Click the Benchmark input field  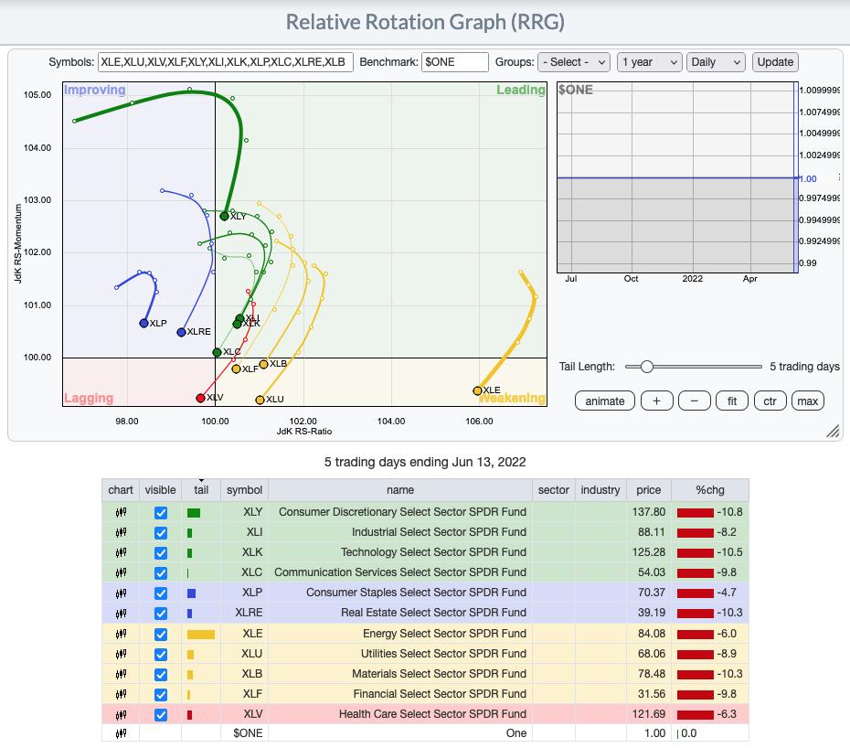455,62
